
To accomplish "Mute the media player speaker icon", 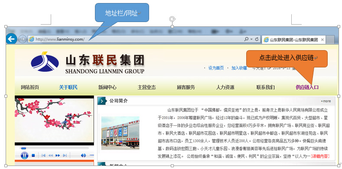I will 83,155.
